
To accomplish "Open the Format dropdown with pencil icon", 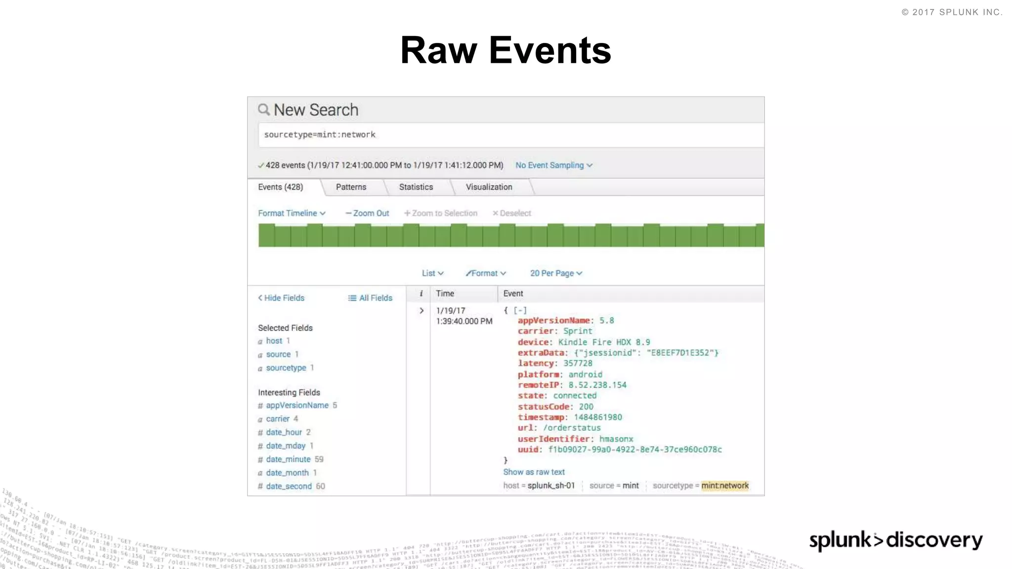I will click(486, 273).
